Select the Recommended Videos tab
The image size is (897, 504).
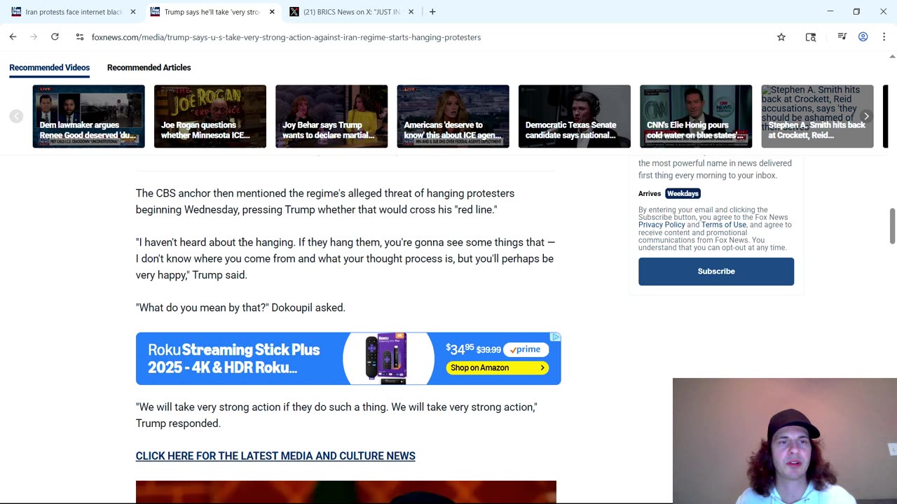coord(49,68)
